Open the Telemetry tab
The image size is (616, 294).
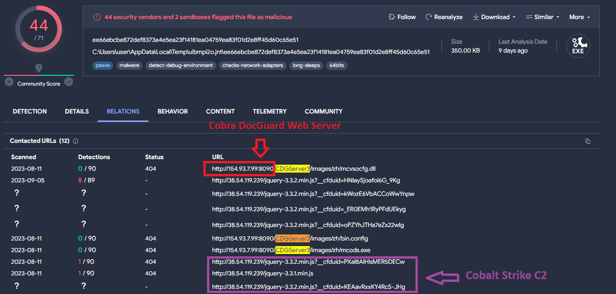[269, 111]
